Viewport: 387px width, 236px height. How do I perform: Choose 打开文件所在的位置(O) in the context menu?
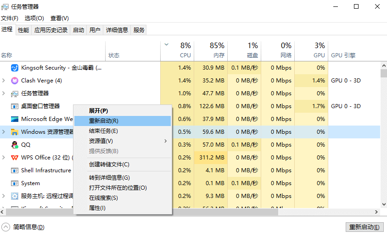click(123, 188)
